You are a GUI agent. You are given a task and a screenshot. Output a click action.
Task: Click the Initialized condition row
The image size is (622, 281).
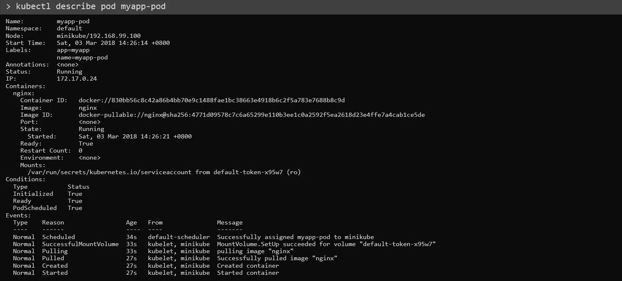pos(47,194)
